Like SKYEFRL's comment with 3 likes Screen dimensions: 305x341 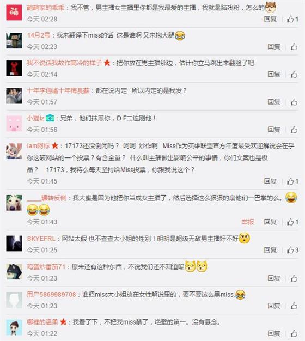292,250
